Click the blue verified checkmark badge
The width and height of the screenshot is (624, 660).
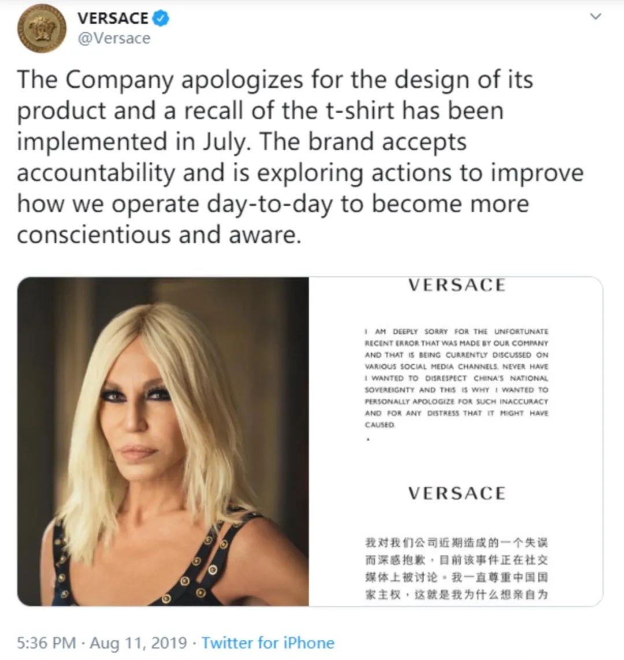(x=161, y=18)
